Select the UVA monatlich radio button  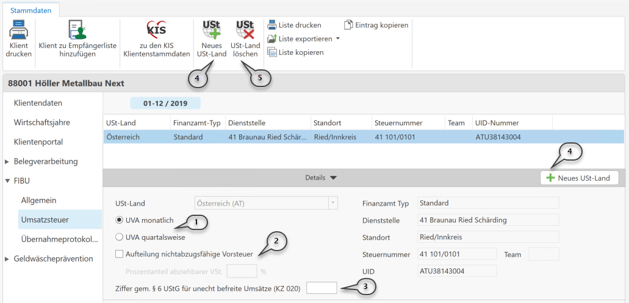click(x=120, y=220)
